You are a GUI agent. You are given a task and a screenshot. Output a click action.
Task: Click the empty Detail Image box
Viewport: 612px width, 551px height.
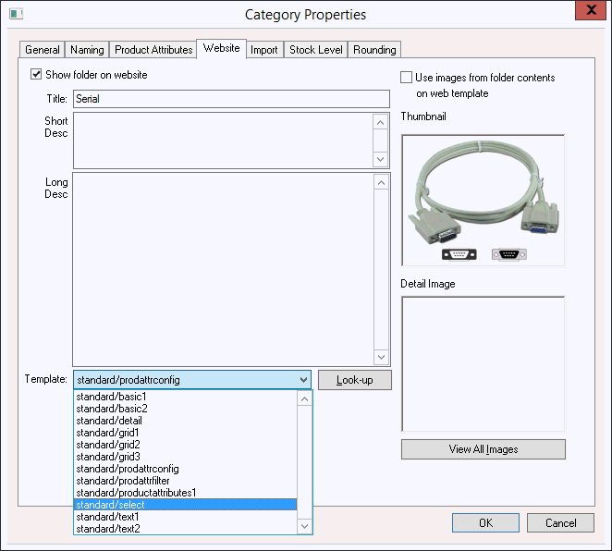[483, 363]
